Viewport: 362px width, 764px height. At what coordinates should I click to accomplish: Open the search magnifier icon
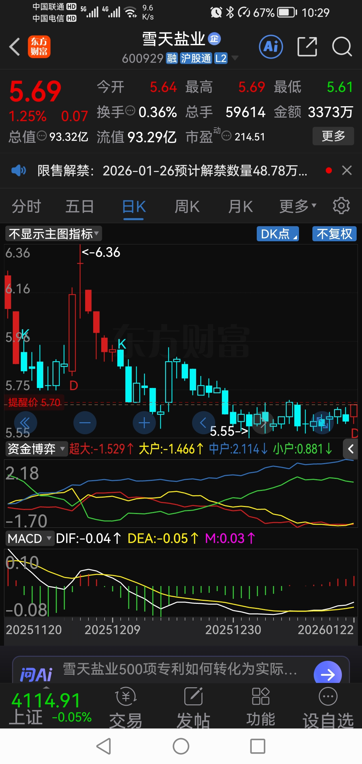tap(342, 47)
